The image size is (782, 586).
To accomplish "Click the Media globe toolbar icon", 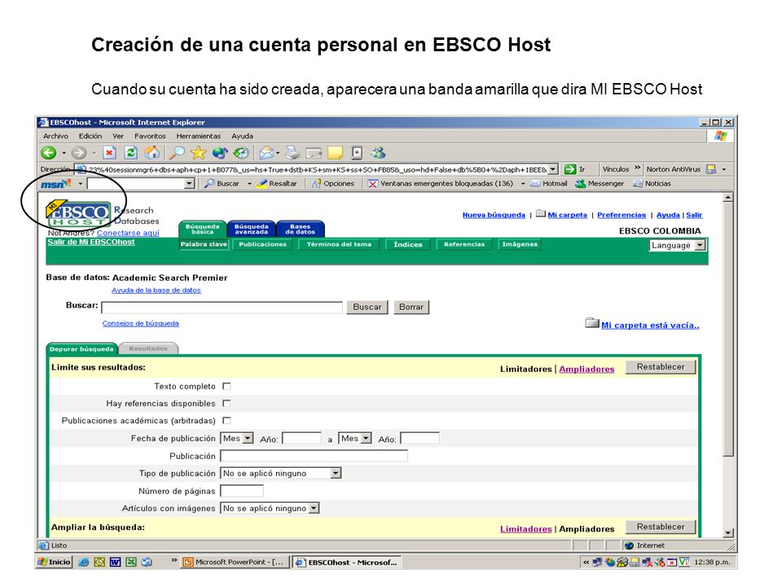I will (219, 153).
